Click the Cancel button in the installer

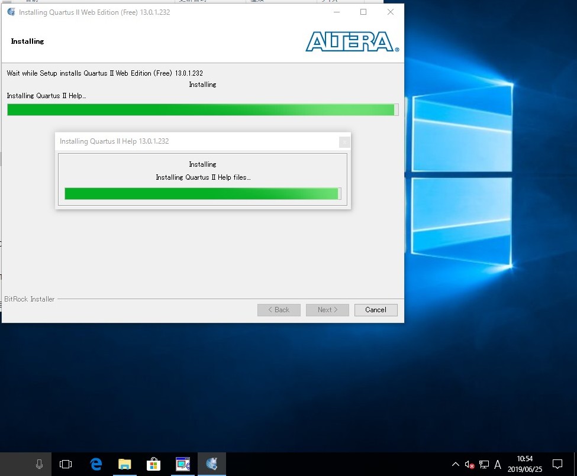(376, 310)
